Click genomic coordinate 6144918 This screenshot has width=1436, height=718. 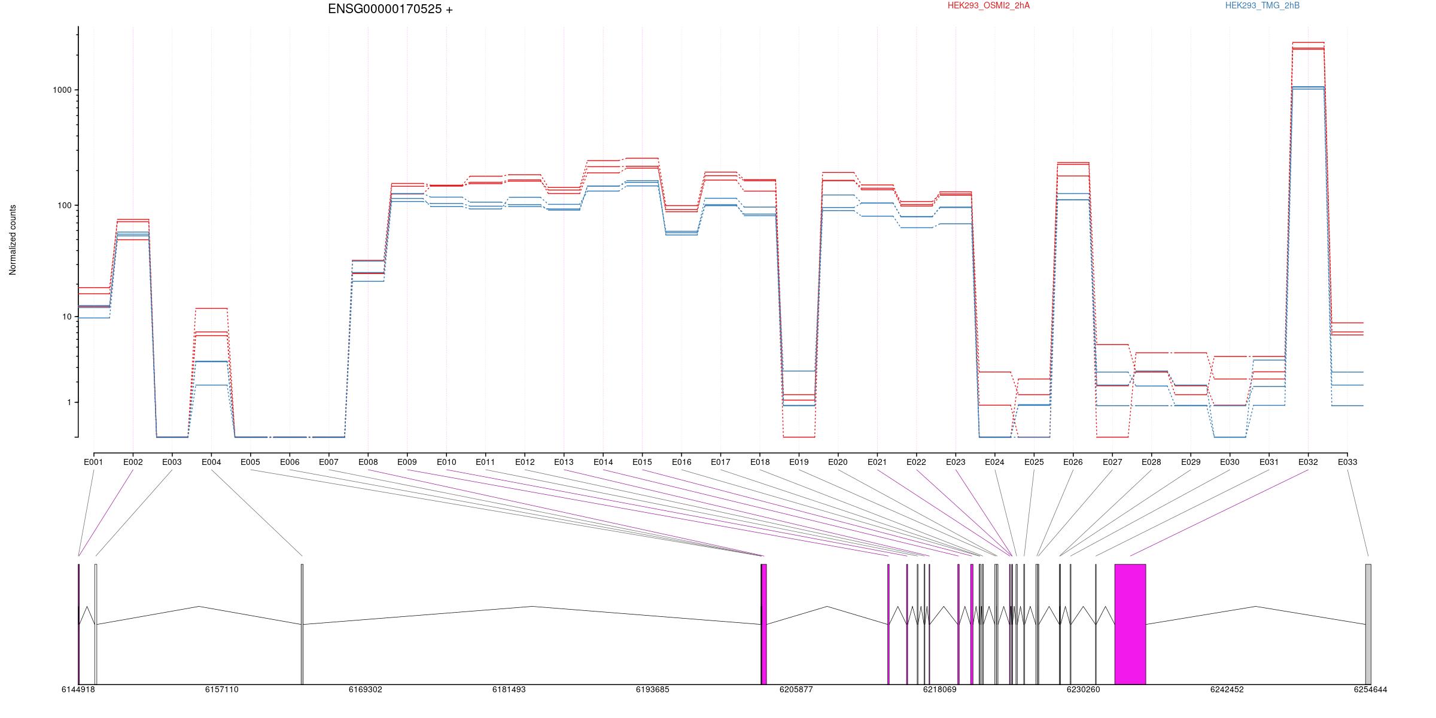[78, 689]
